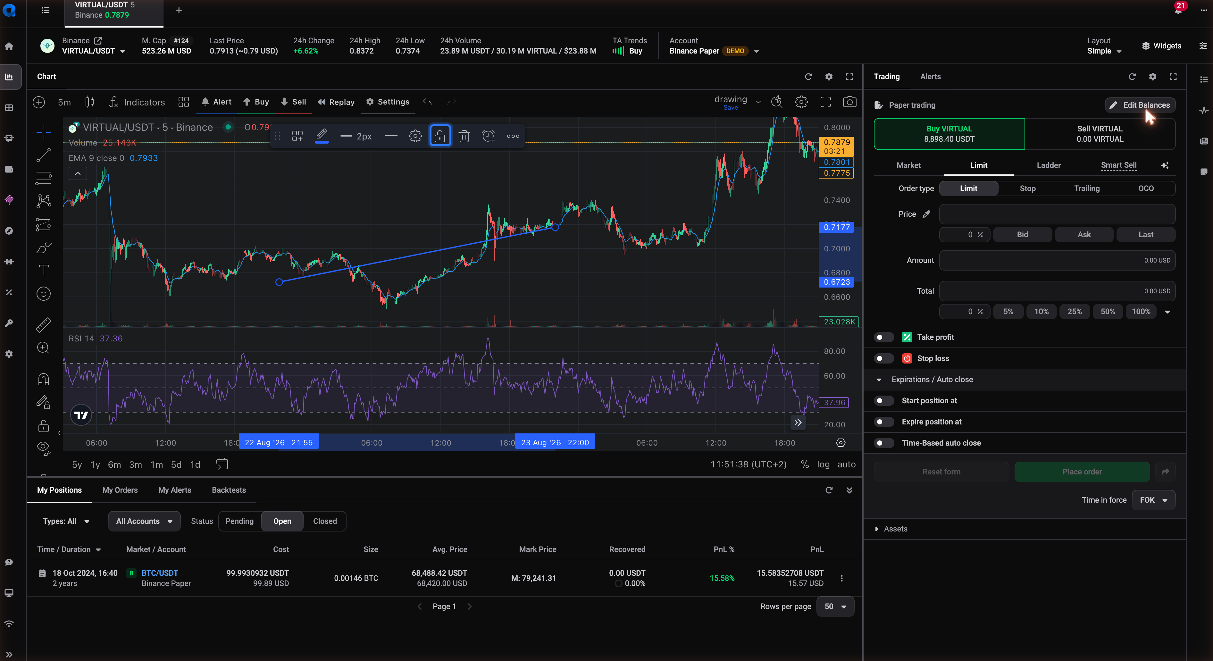Toggle percentage price scale
The height and width of the screenshot is (661, 1213).
pyautogui.click(x=805, y=464)
